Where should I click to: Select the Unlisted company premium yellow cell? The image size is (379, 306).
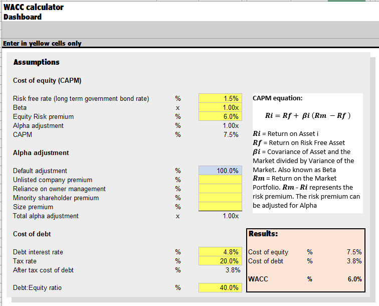[x=220, y=180]
